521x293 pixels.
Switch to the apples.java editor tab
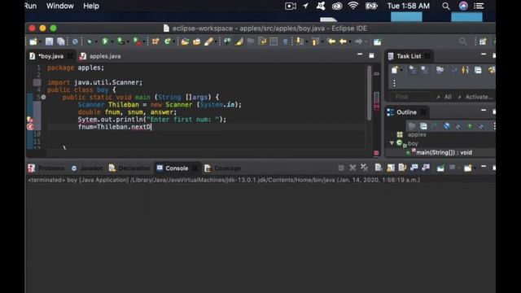tap(101, 56)
